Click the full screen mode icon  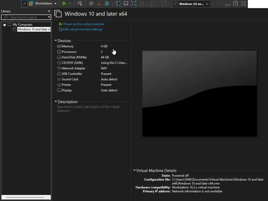(x=134, y=3)
